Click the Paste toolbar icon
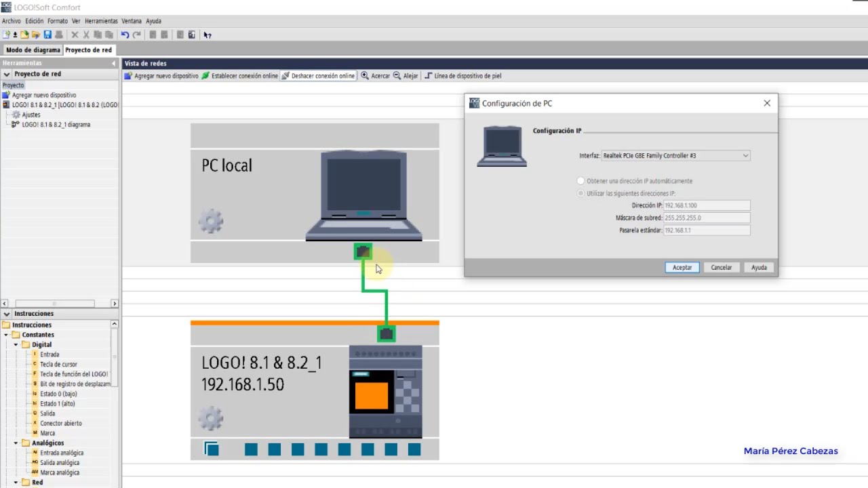The width and height of the screenshot is (868, 488). (108, 35)
